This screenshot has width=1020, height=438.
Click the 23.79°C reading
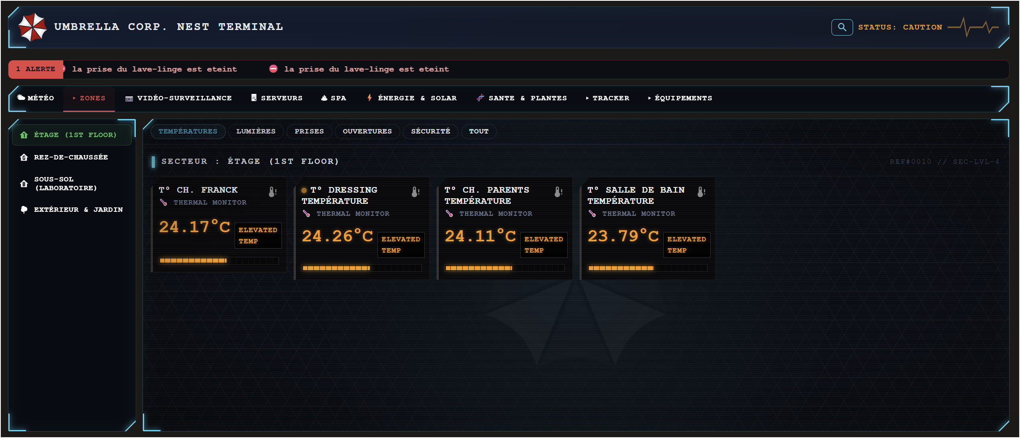(623, 236)
